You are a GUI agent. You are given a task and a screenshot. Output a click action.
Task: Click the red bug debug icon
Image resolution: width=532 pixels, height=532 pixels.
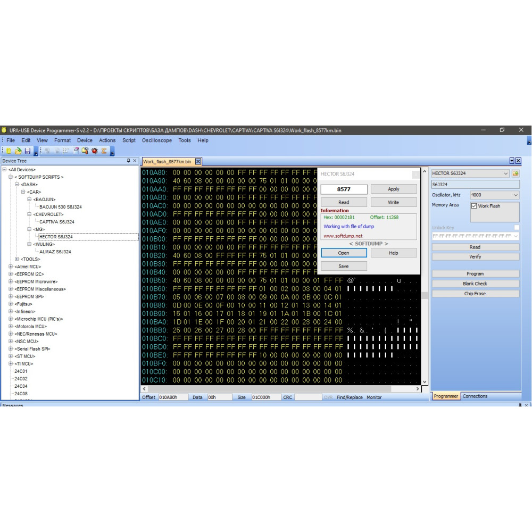pos(95,151)
